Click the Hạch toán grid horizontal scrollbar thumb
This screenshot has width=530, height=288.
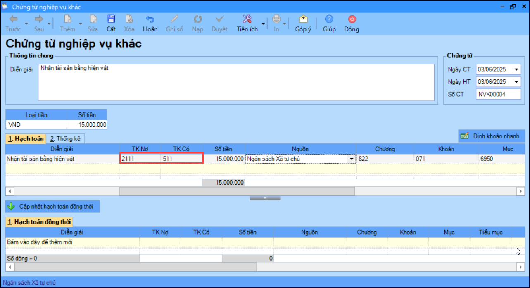tap(237, 191)
